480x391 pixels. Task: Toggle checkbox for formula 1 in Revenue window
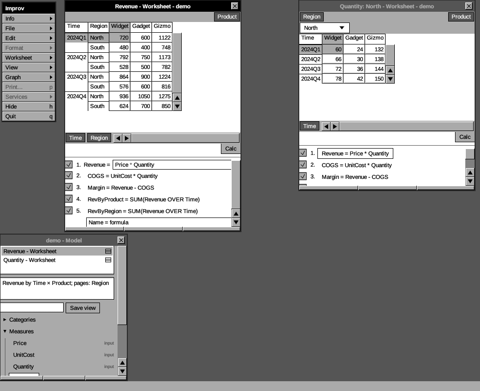click(69, 164)
